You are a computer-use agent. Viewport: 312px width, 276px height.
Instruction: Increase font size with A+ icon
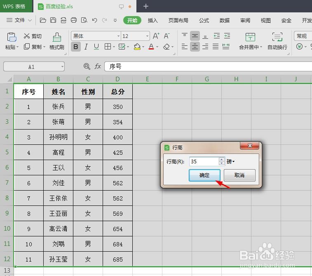click(x=156, y=36)
